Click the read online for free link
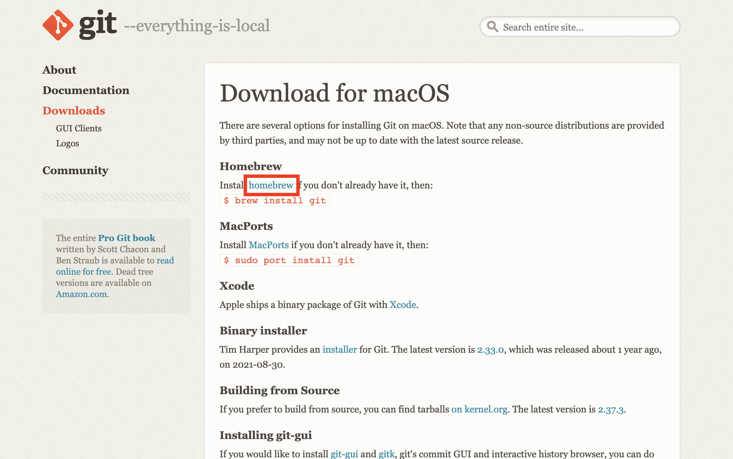Image resolution: width=733 pixels, height=459 pixels. (x=115, y=266)
